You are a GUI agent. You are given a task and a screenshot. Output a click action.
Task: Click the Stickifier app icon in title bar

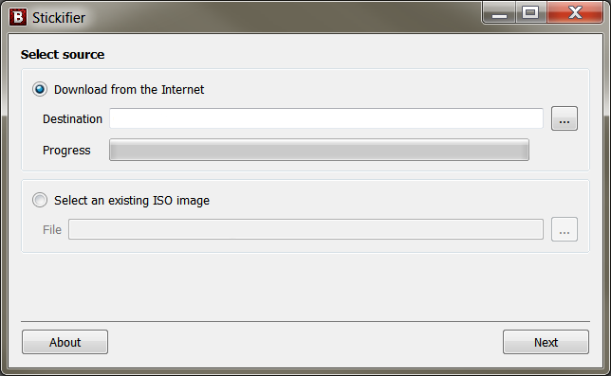(18, 17)
